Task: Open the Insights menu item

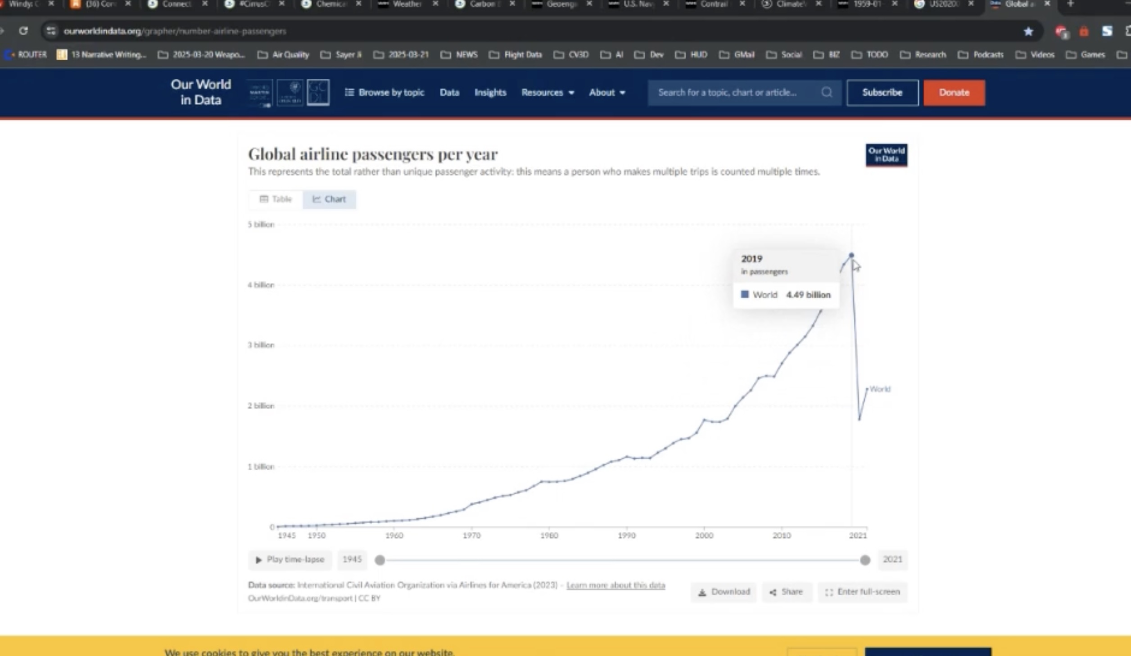Action: 490,93
